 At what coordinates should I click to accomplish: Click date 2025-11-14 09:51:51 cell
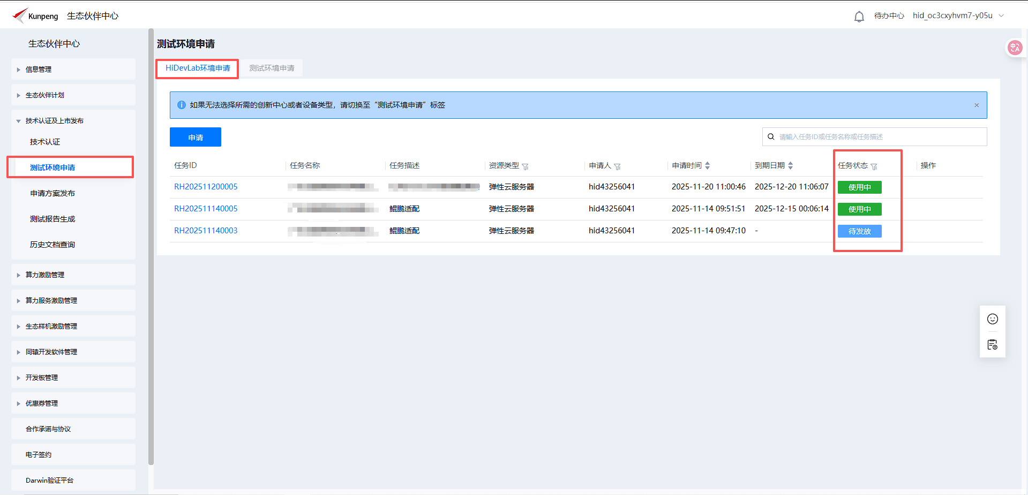(709, 209)
